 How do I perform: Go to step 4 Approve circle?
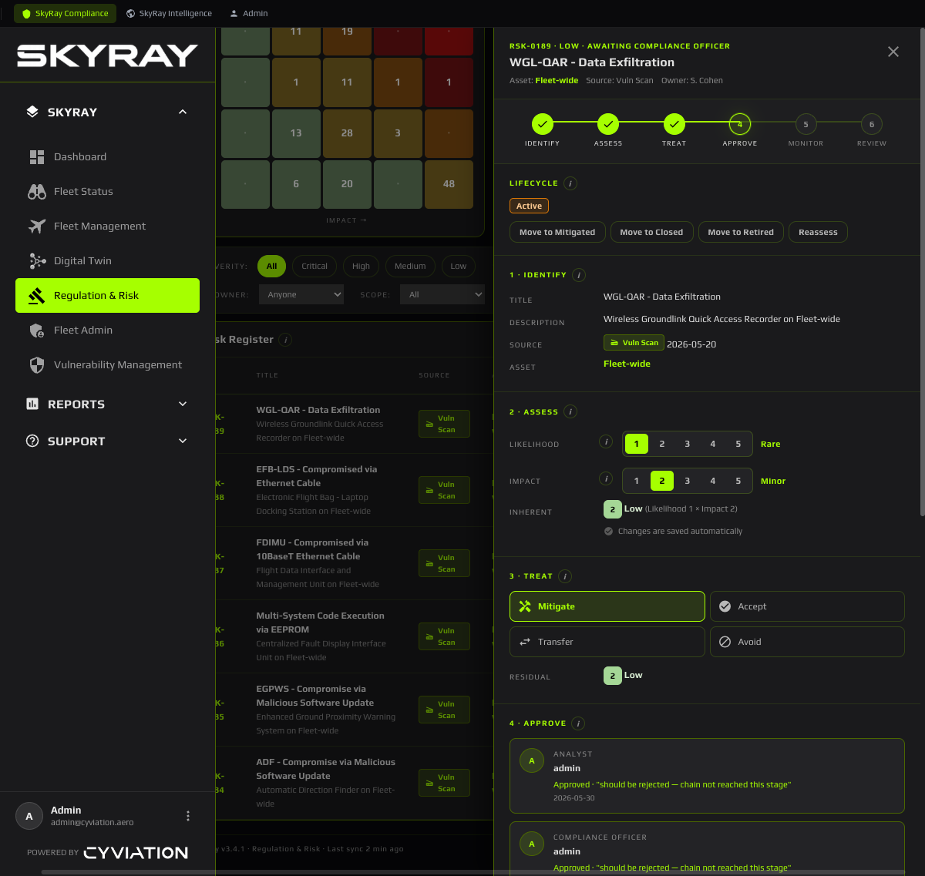740,124
